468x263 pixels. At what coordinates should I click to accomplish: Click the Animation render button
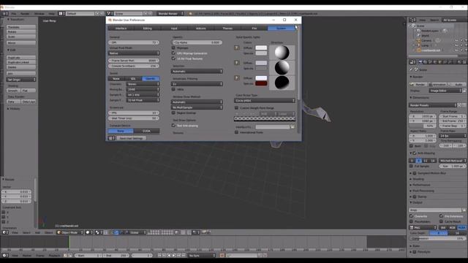coord(439,85)
